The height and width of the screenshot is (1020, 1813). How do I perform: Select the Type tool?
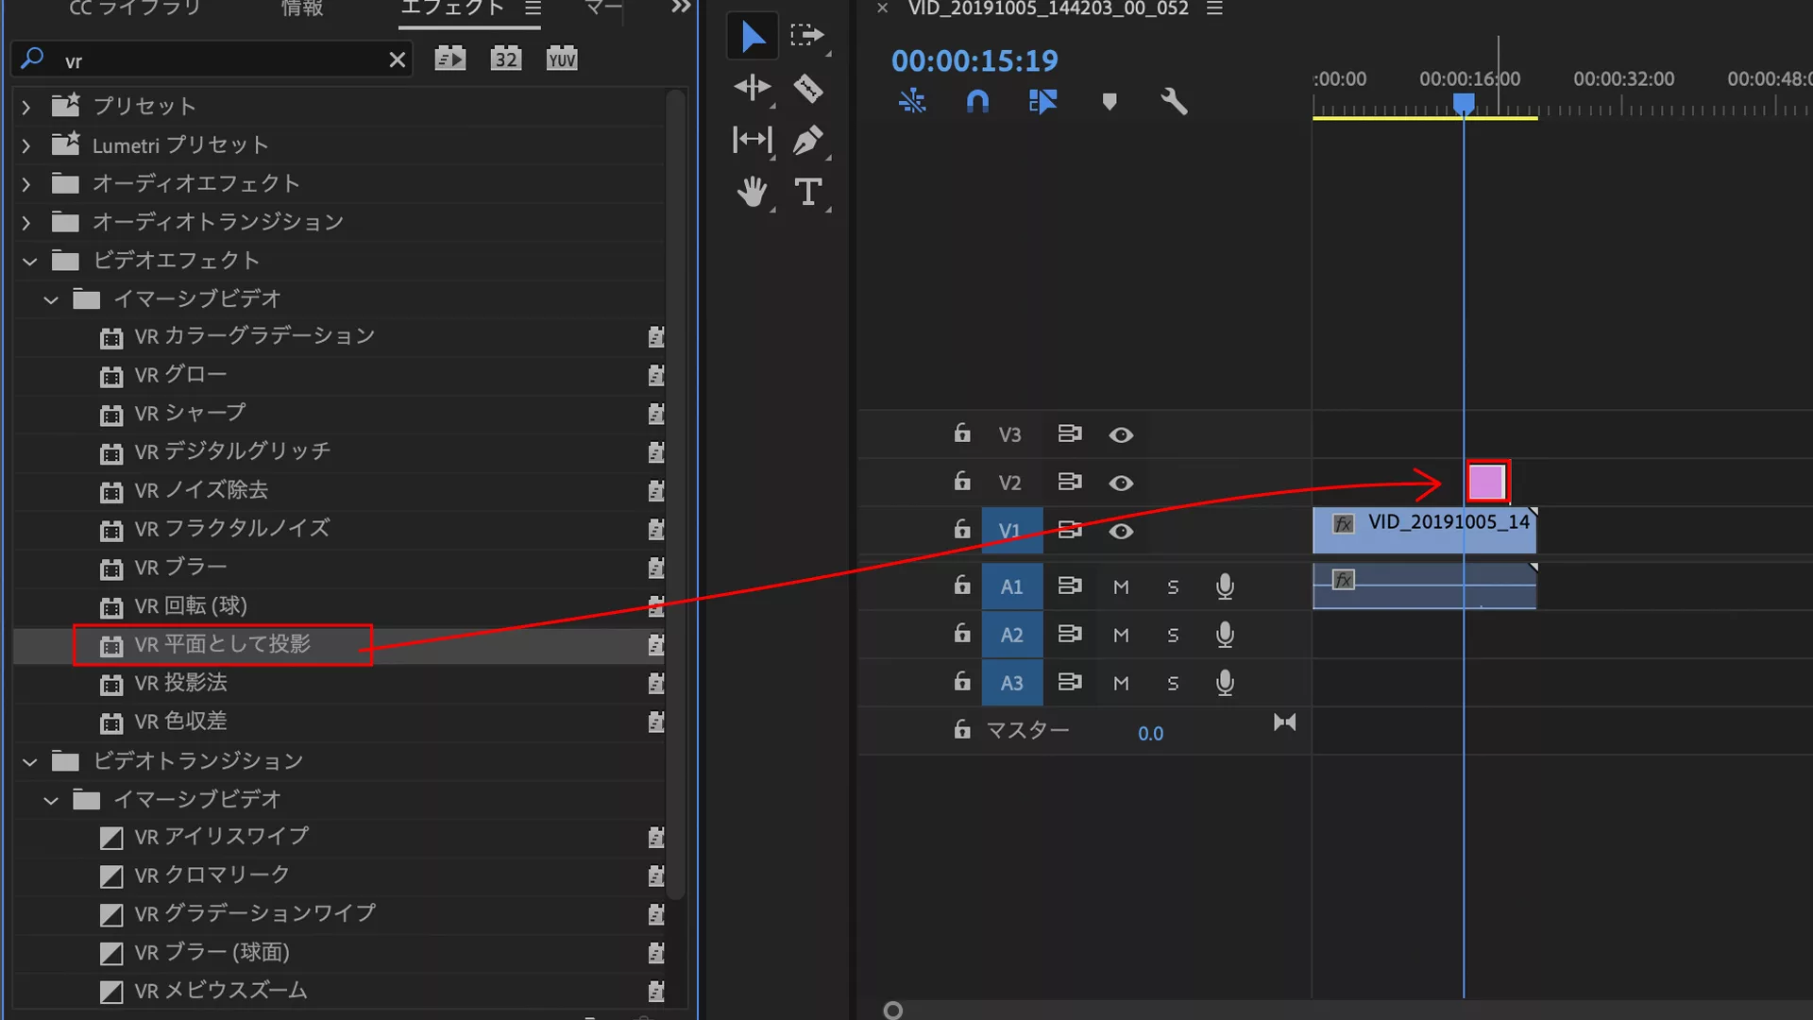click(x=808, y=192)
